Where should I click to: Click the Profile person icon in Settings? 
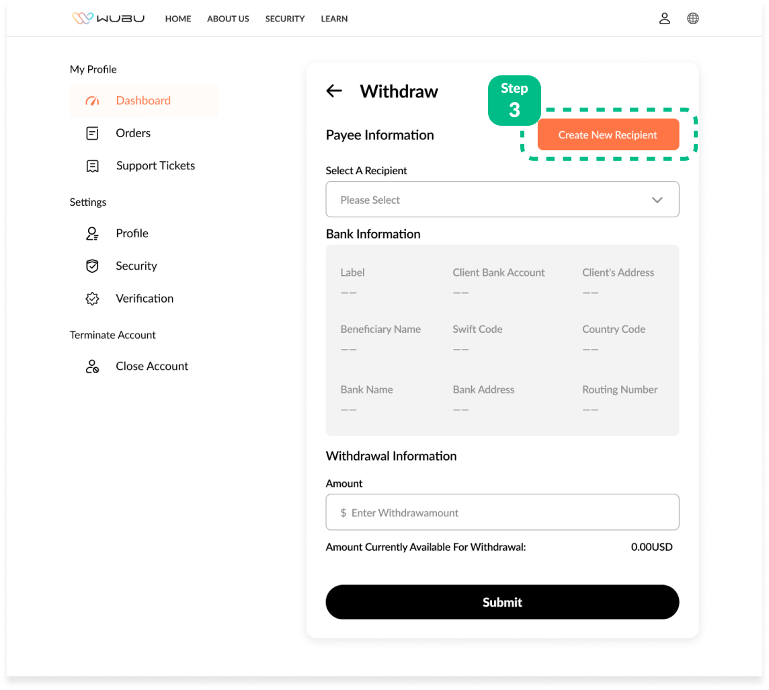click(x=92, y=233)
